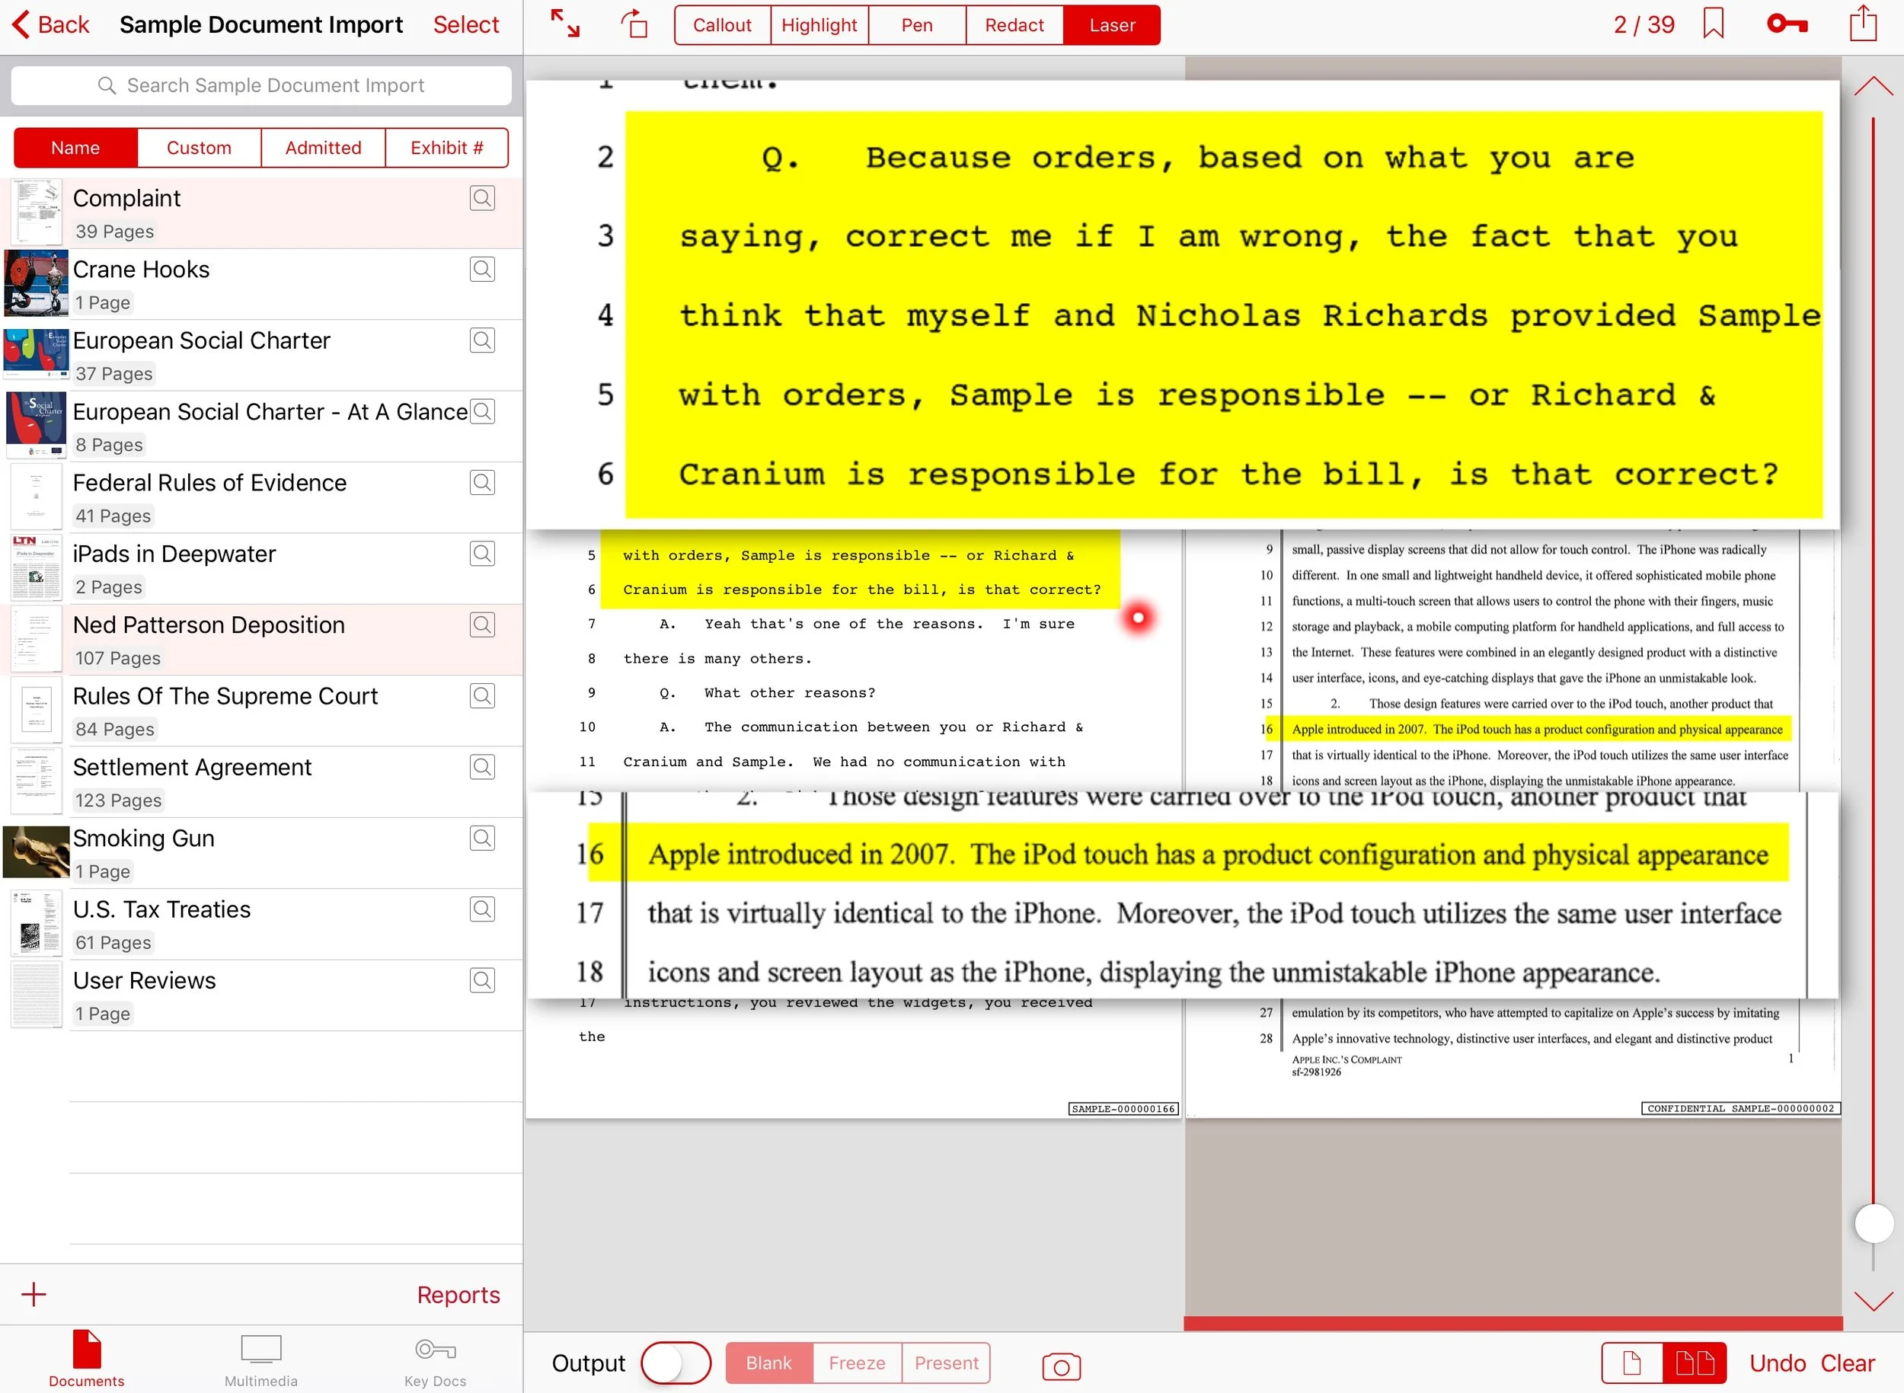Screen dimensions: 1904x1393
Task: Tap the camera snapshot icon
Action: pyautogui.click(x=1062, y=1366)
